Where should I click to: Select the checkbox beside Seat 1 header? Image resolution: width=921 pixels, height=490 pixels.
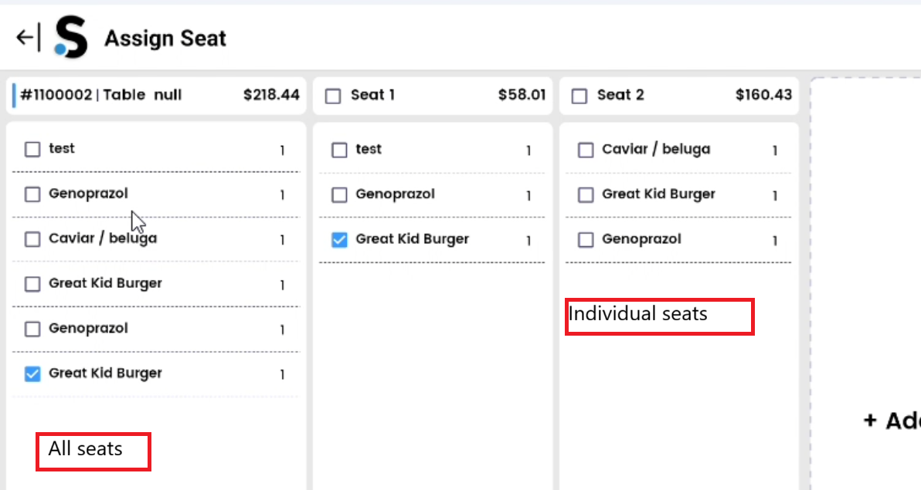click(x=333, y=95)
